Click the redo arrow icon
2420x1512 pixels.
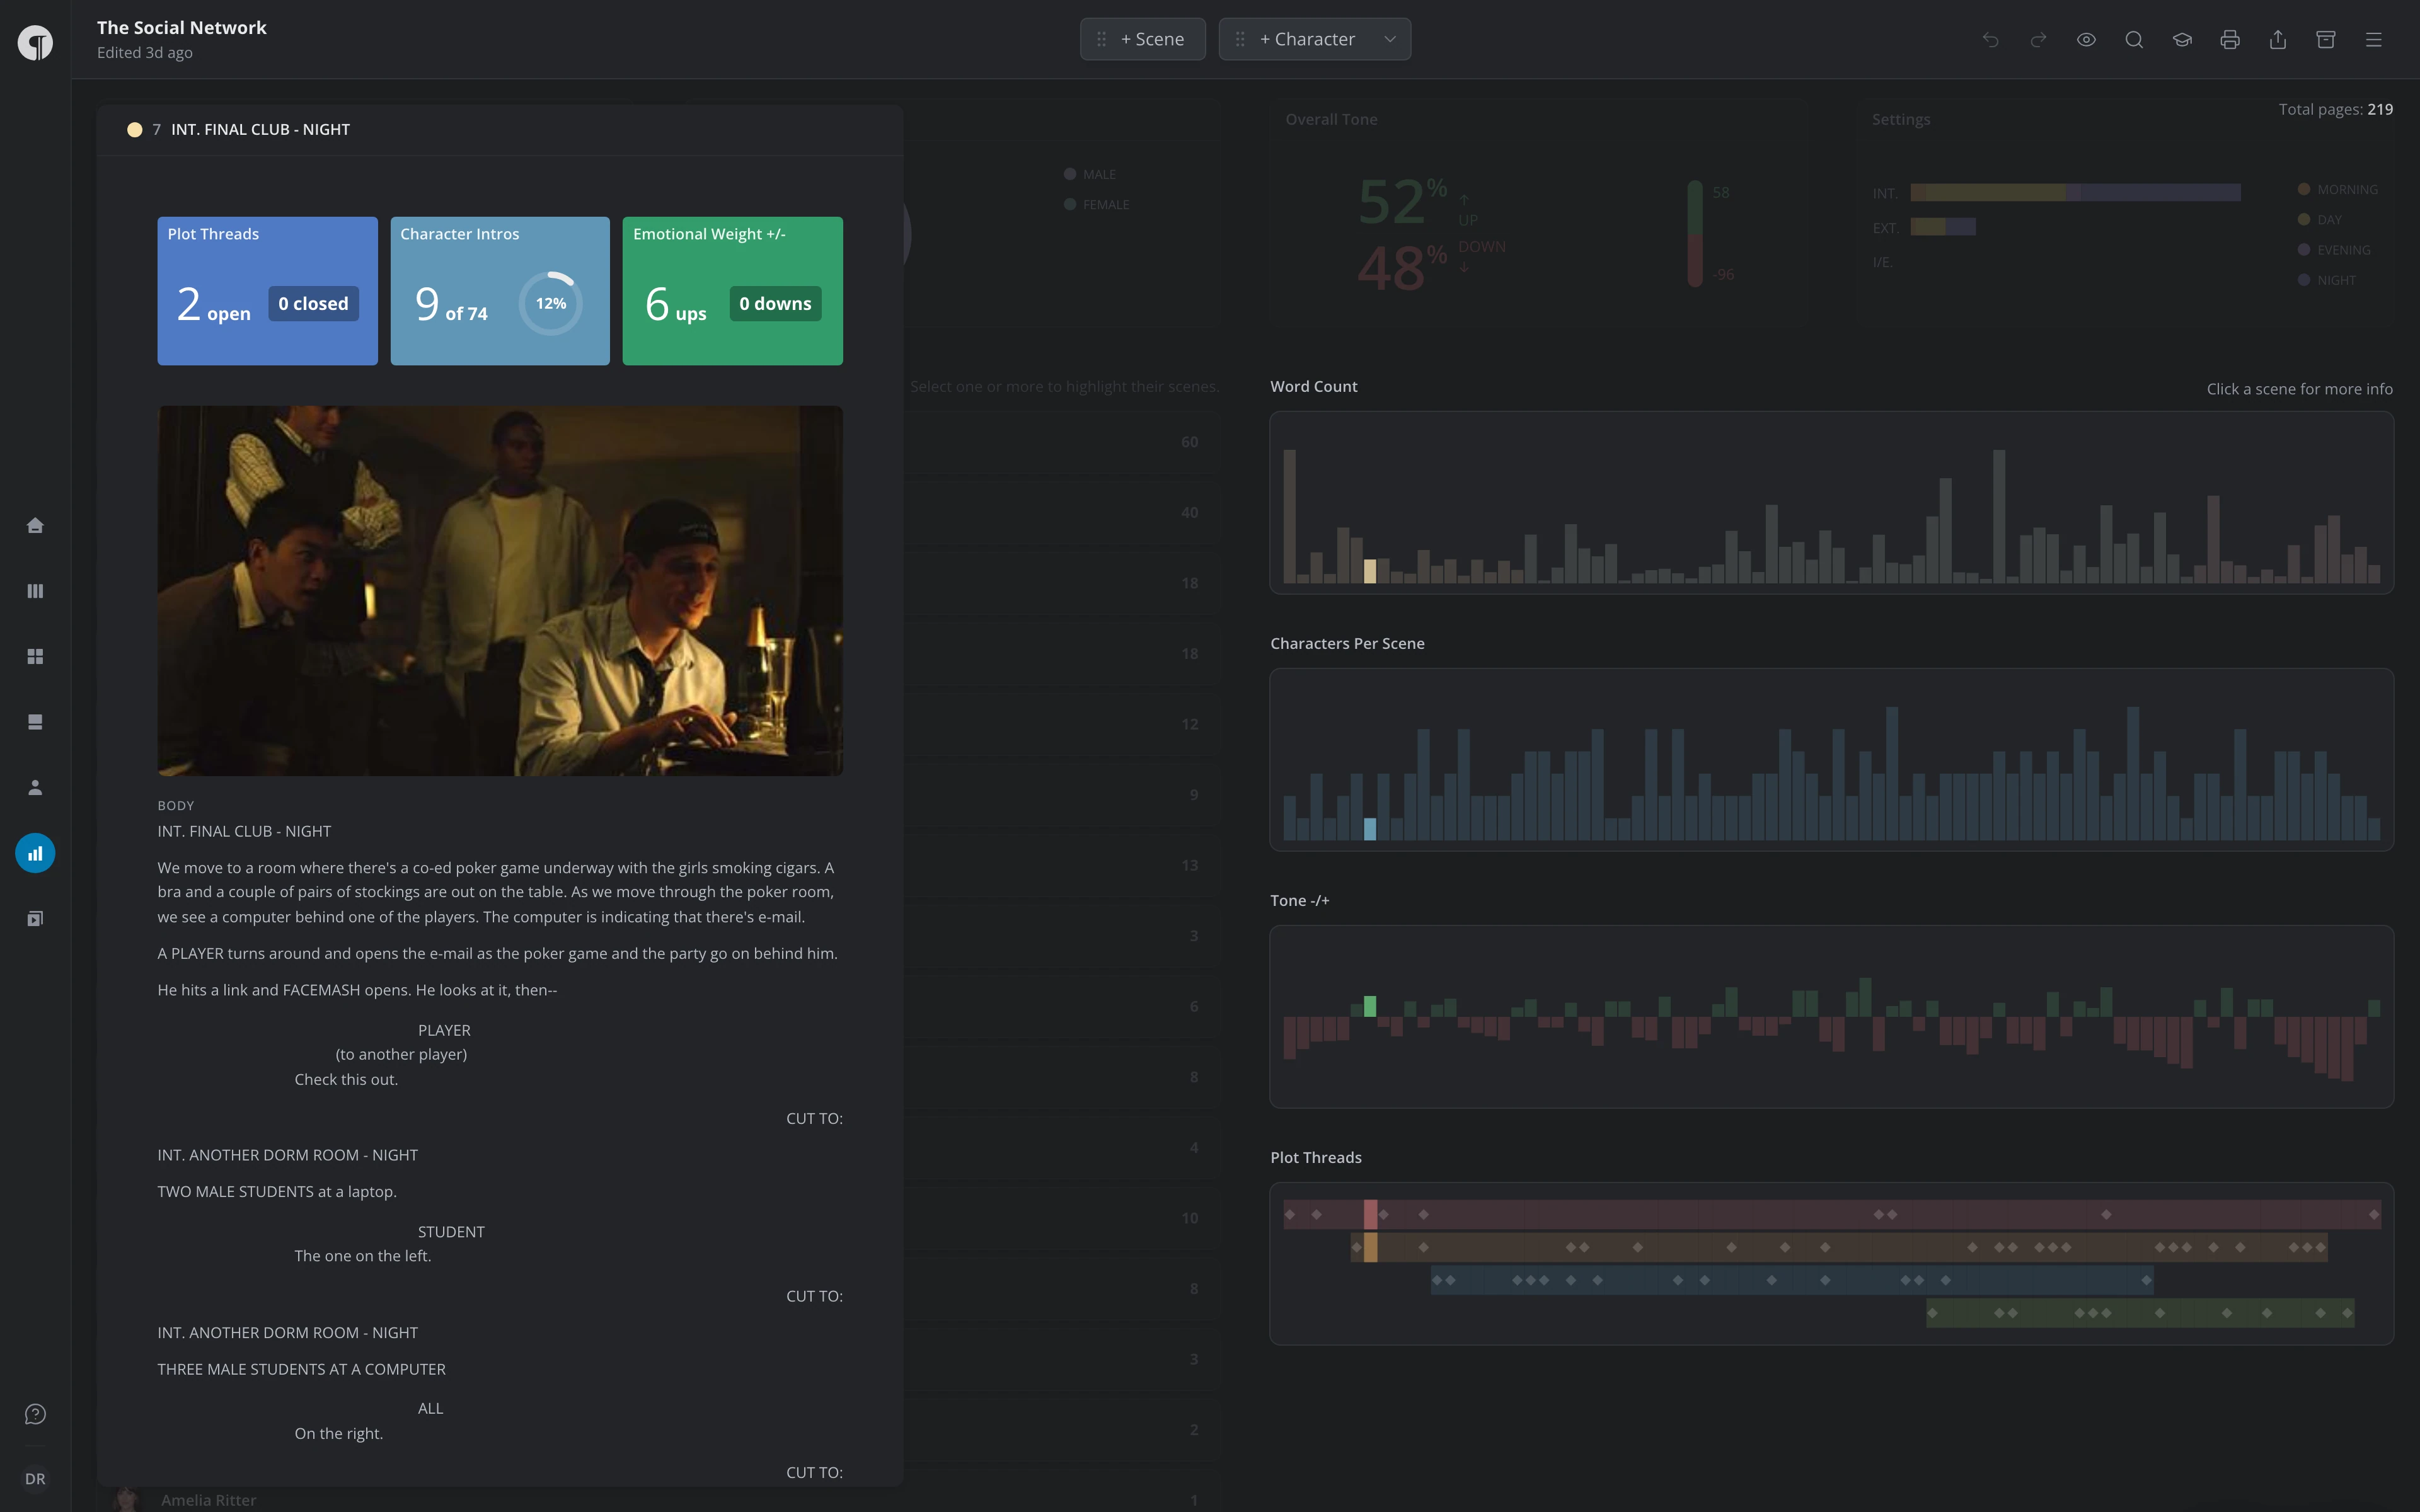point(2038,39)
